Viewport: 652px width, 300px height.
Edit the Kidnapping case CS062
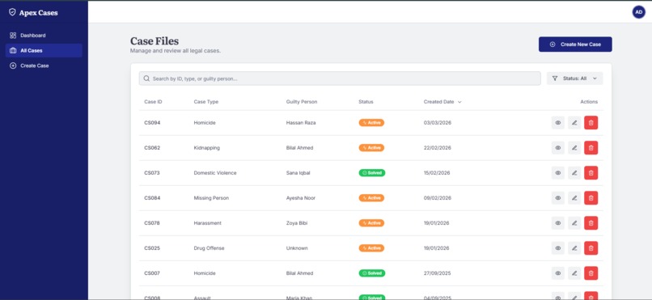(x=574, y=147)
